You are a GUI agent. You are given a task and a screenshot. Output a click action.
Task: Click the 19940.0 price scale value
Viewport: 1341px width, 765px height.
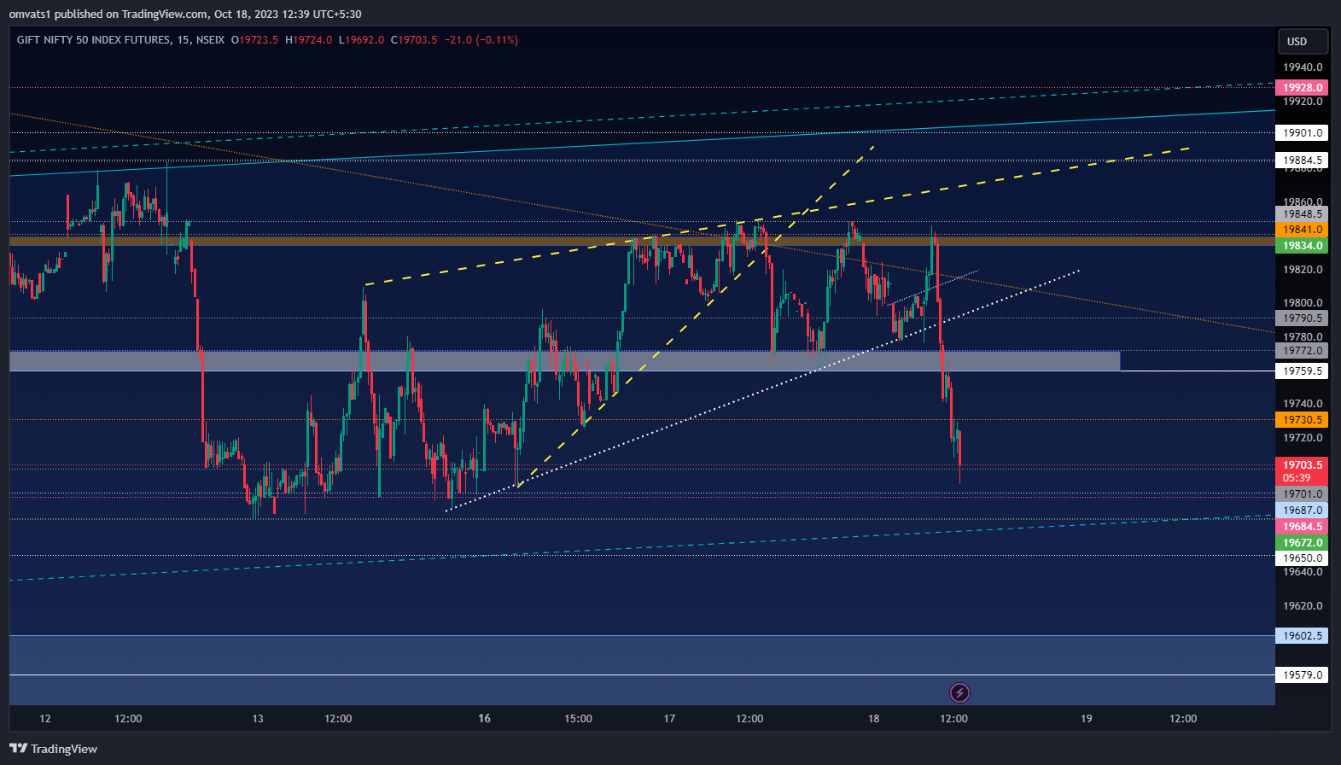[x=1303, y=67]
